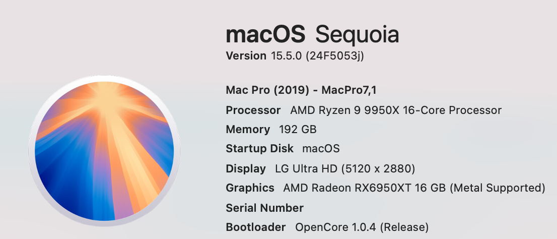Click the Graphics label
This screenshot has height=239, width=557.
point(250,188)
